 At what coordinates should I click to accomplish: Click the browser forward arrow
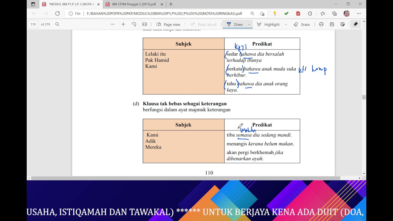[46, 14]
